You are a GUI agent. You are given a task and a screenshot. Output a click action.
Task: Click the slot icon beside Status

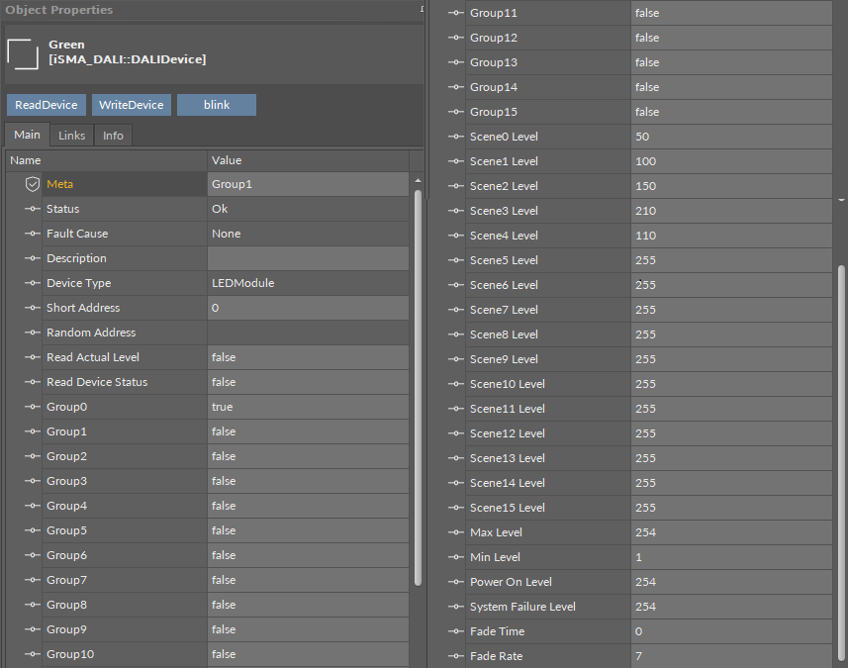tap(33, 209)
